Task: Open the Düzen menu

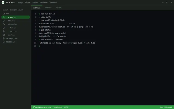Action: (28, 3)
